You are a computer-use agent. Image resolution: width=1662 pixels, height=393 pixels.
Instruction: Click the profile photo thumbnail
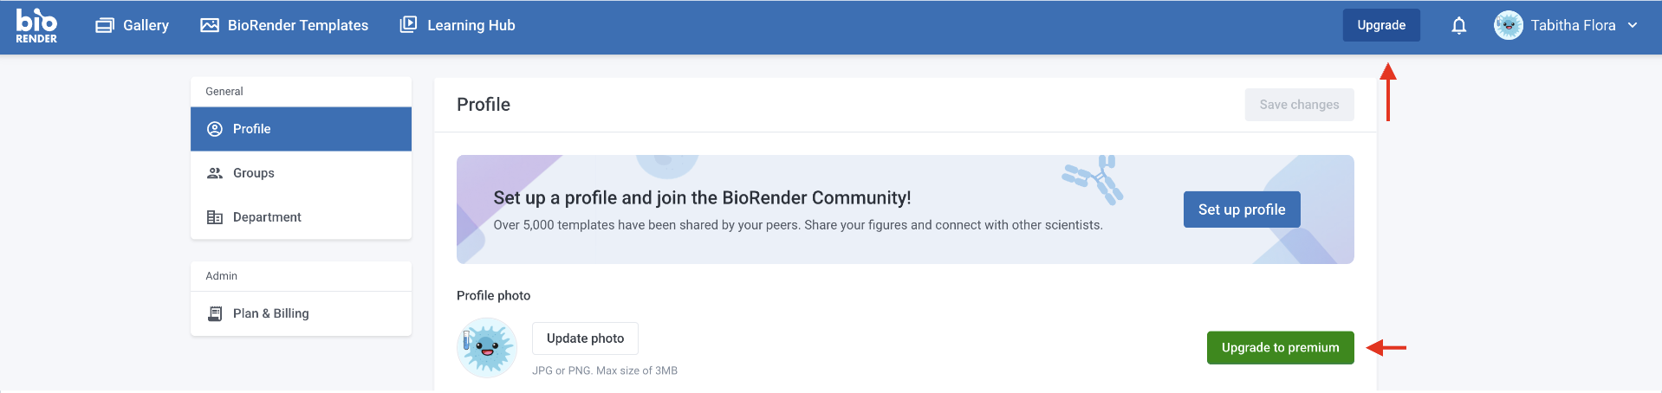coord(487,348)
